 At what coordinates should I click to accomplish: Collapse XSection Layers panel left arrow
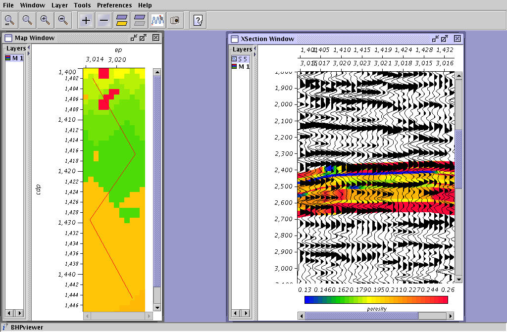[255, 48]
